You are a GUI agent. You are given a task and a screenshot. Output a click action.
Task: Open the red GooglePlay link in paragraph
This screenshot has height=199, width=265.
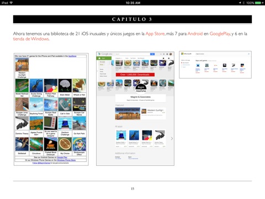pos(220,34)
